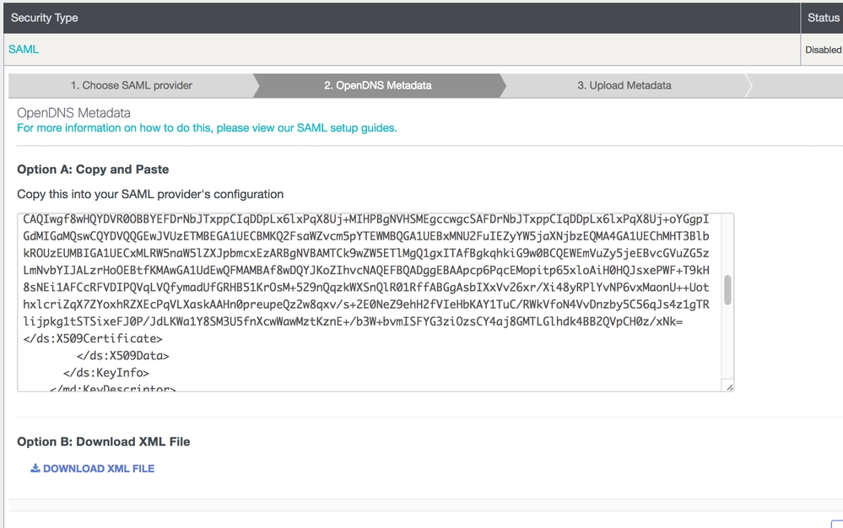Image resolution: width=843 pixels, height=528 pixels.
Task: Click the download arrow icon
Action: [x=35, y=468]
